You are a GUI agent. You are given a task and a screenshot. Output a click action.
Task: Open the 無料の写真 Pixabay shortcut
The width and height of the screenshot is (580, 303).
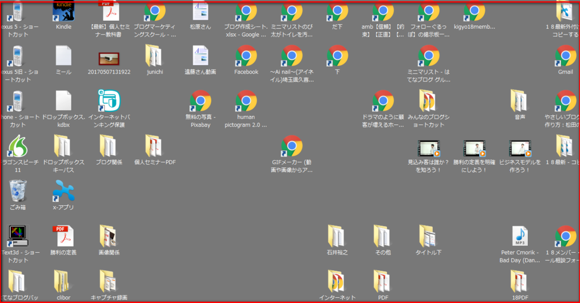click(201, 101)
